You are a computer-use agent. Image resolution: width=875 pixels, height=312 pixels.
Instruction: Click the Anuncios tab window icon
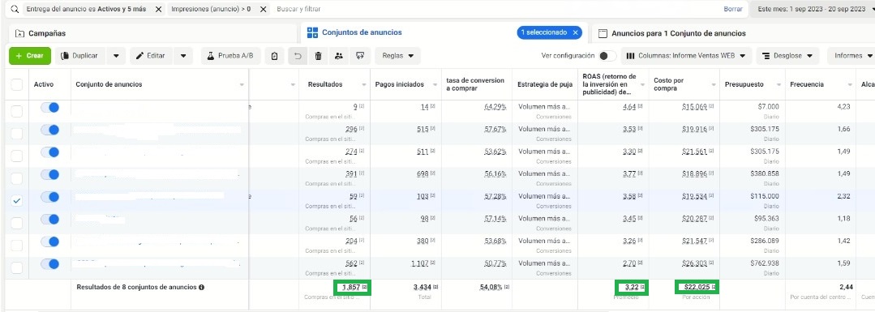603,33
